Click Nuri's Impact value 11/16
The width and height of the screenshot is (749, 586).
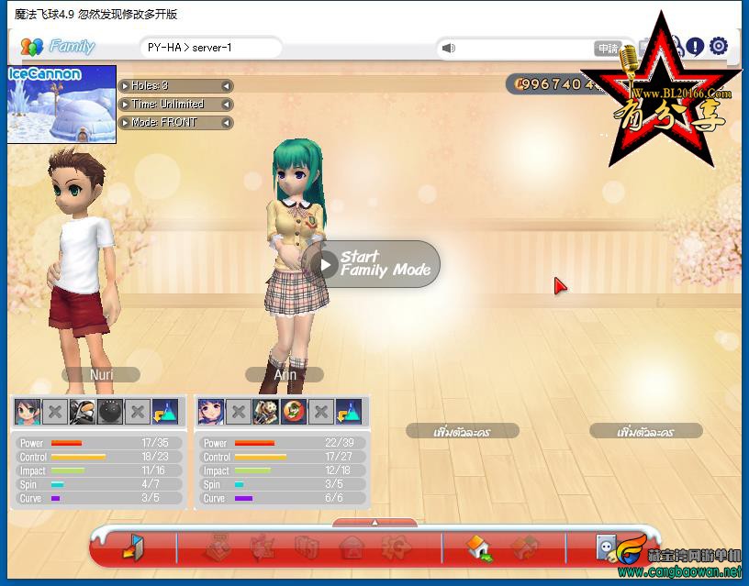pyautogui.click(x=153, y=470)
